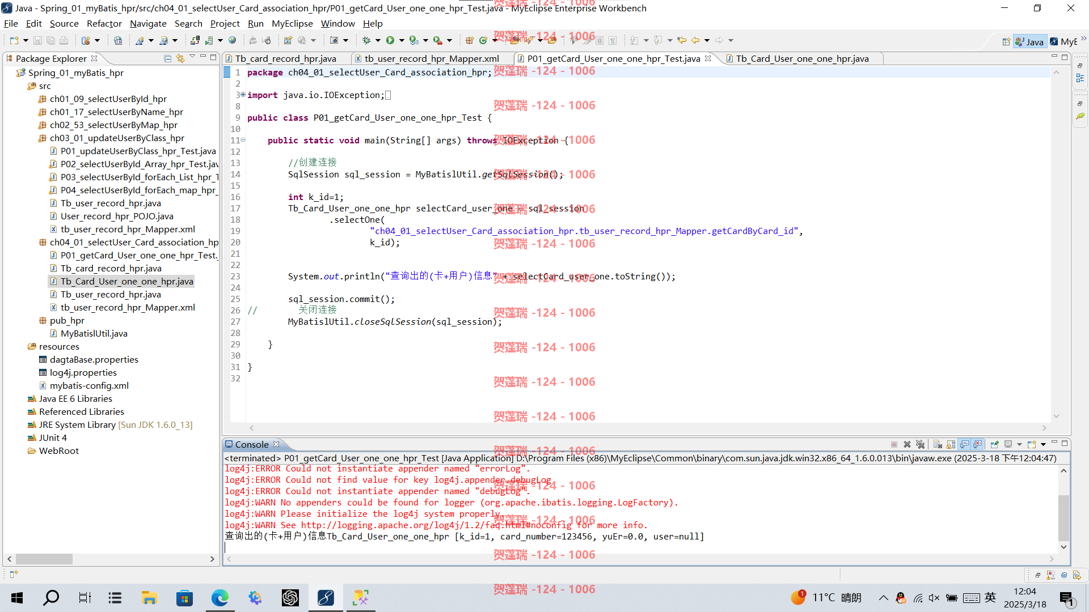The image size is (1089, 612).
Task: Switch to the Tb_Card_User_one_one_hpr.java editor tab
Action: click(802, 58)
